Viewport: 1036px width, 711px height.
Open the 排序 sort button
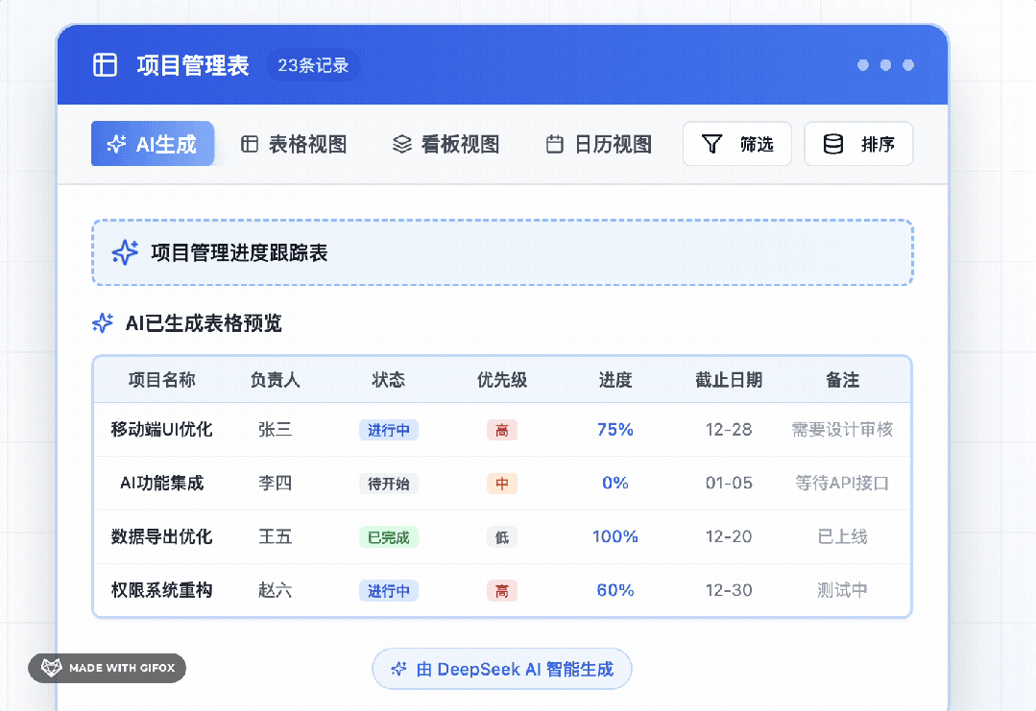[859, 143]
